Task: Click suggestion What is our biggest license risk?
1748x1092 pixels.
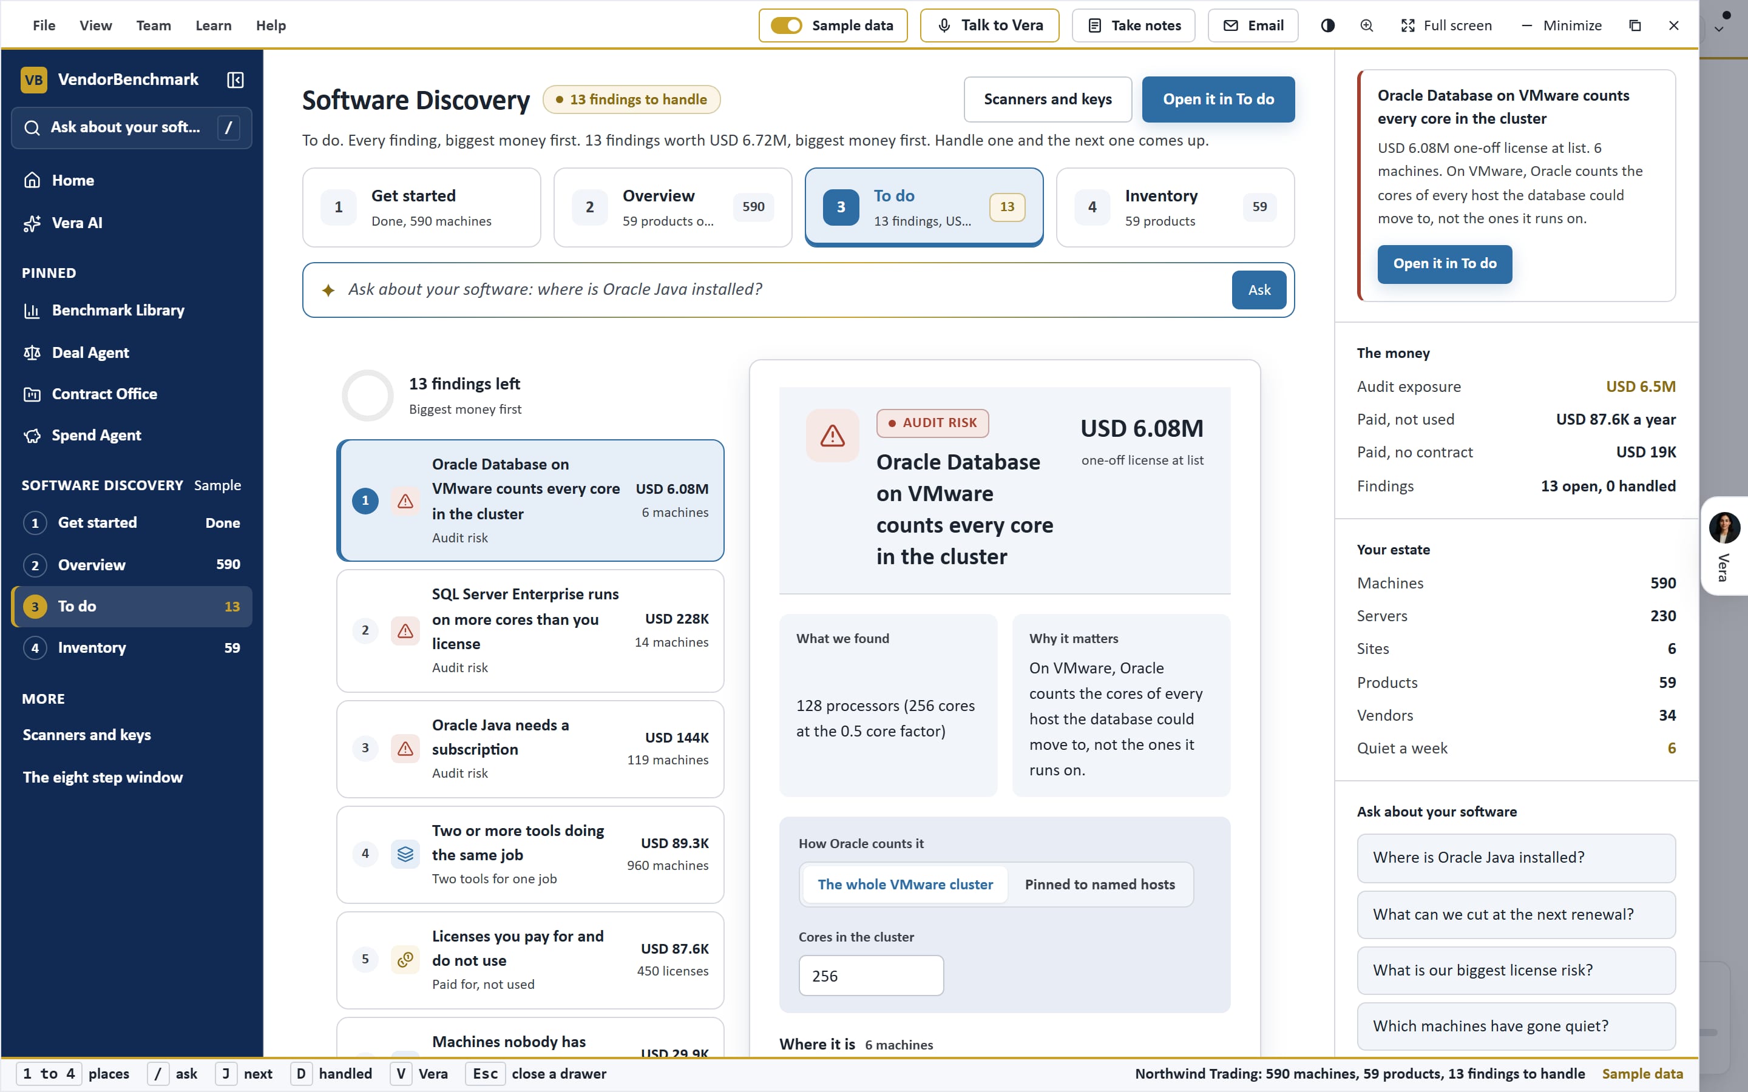Action: (1516, 970)
